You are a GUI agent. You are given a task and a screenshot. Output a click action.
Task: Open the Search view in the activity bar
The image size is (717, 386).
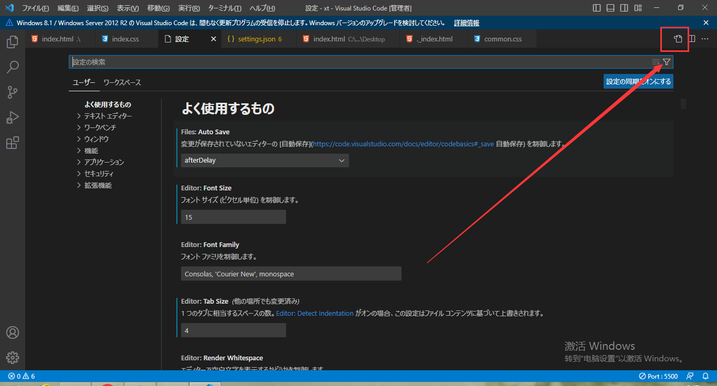point(13,67)
